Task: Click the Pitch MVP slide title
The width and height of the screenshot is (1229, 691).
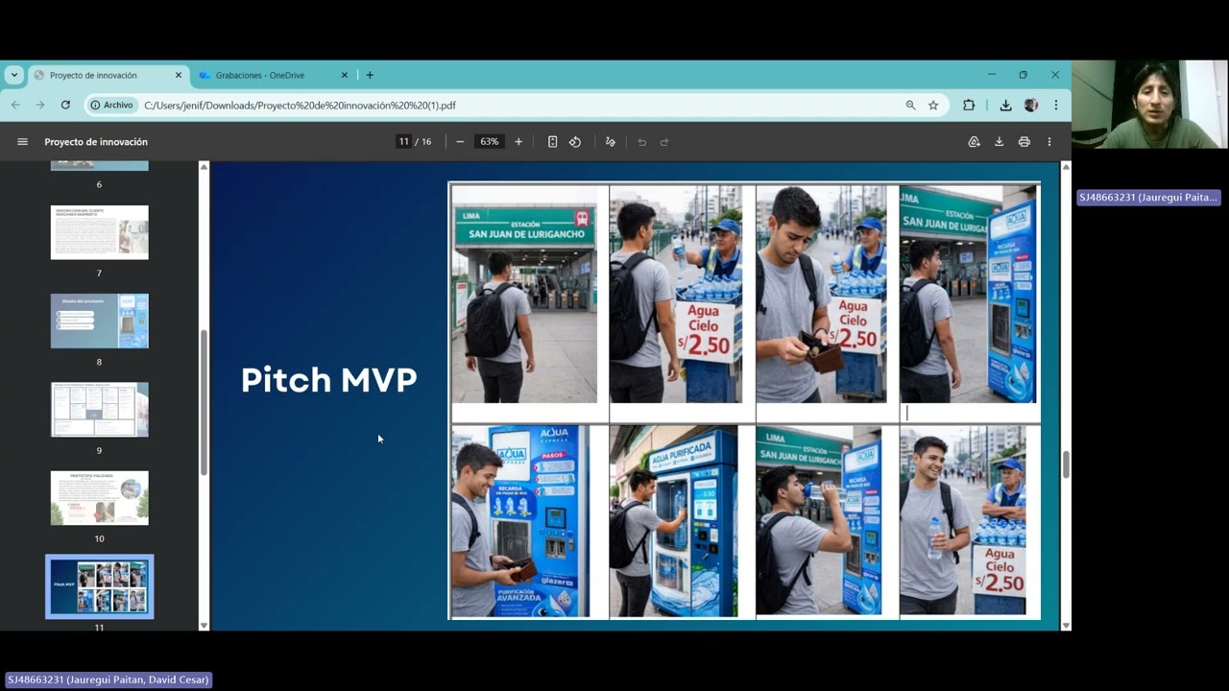Action: pyautogui.click(x=328, y=380)
